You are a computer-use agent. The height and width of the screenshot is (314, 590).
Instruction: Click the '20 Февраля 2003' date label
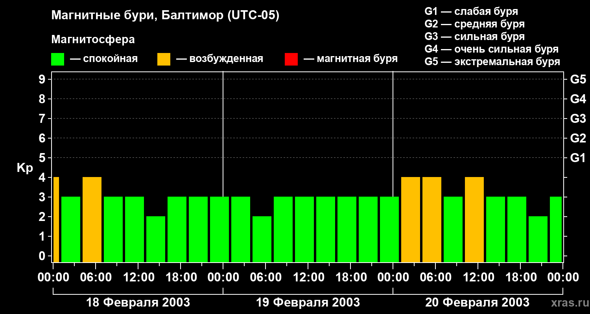point(477,303)
